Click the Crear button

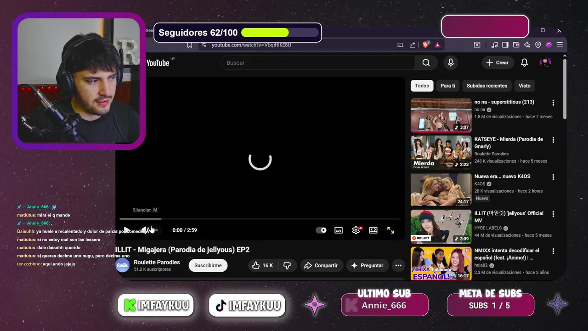(x=498, y=63)
